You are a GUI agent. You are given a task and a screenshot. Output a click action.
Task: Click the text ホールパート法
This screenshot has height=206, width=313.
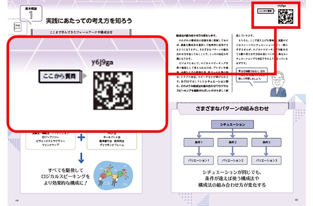point(112,137)
